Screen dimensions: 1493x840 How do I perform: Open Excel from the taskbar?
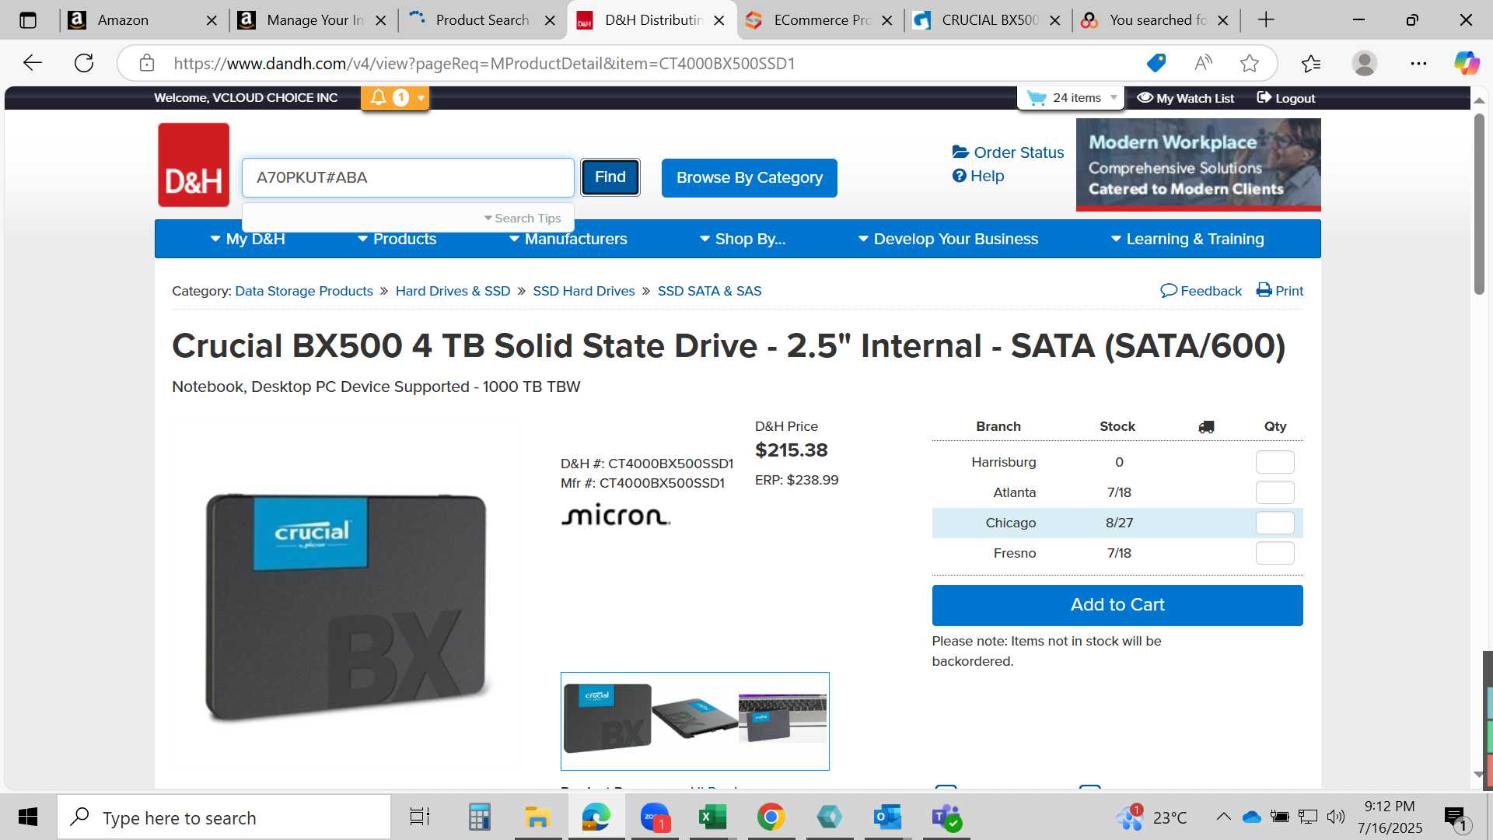[x=712, y=817]
